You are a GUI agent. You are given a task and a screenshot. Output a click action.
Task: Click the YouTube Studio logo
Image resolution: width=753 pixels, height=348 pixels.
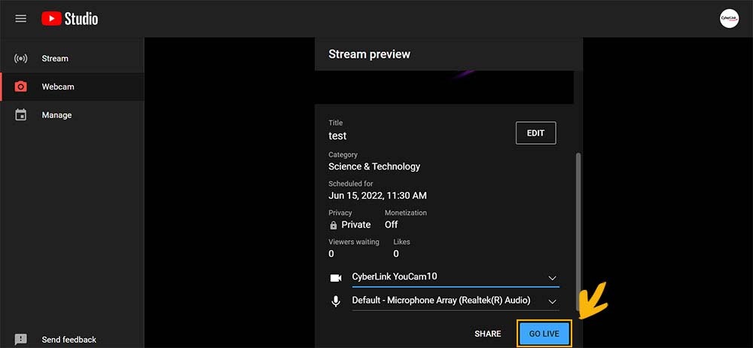click(69, 19)
